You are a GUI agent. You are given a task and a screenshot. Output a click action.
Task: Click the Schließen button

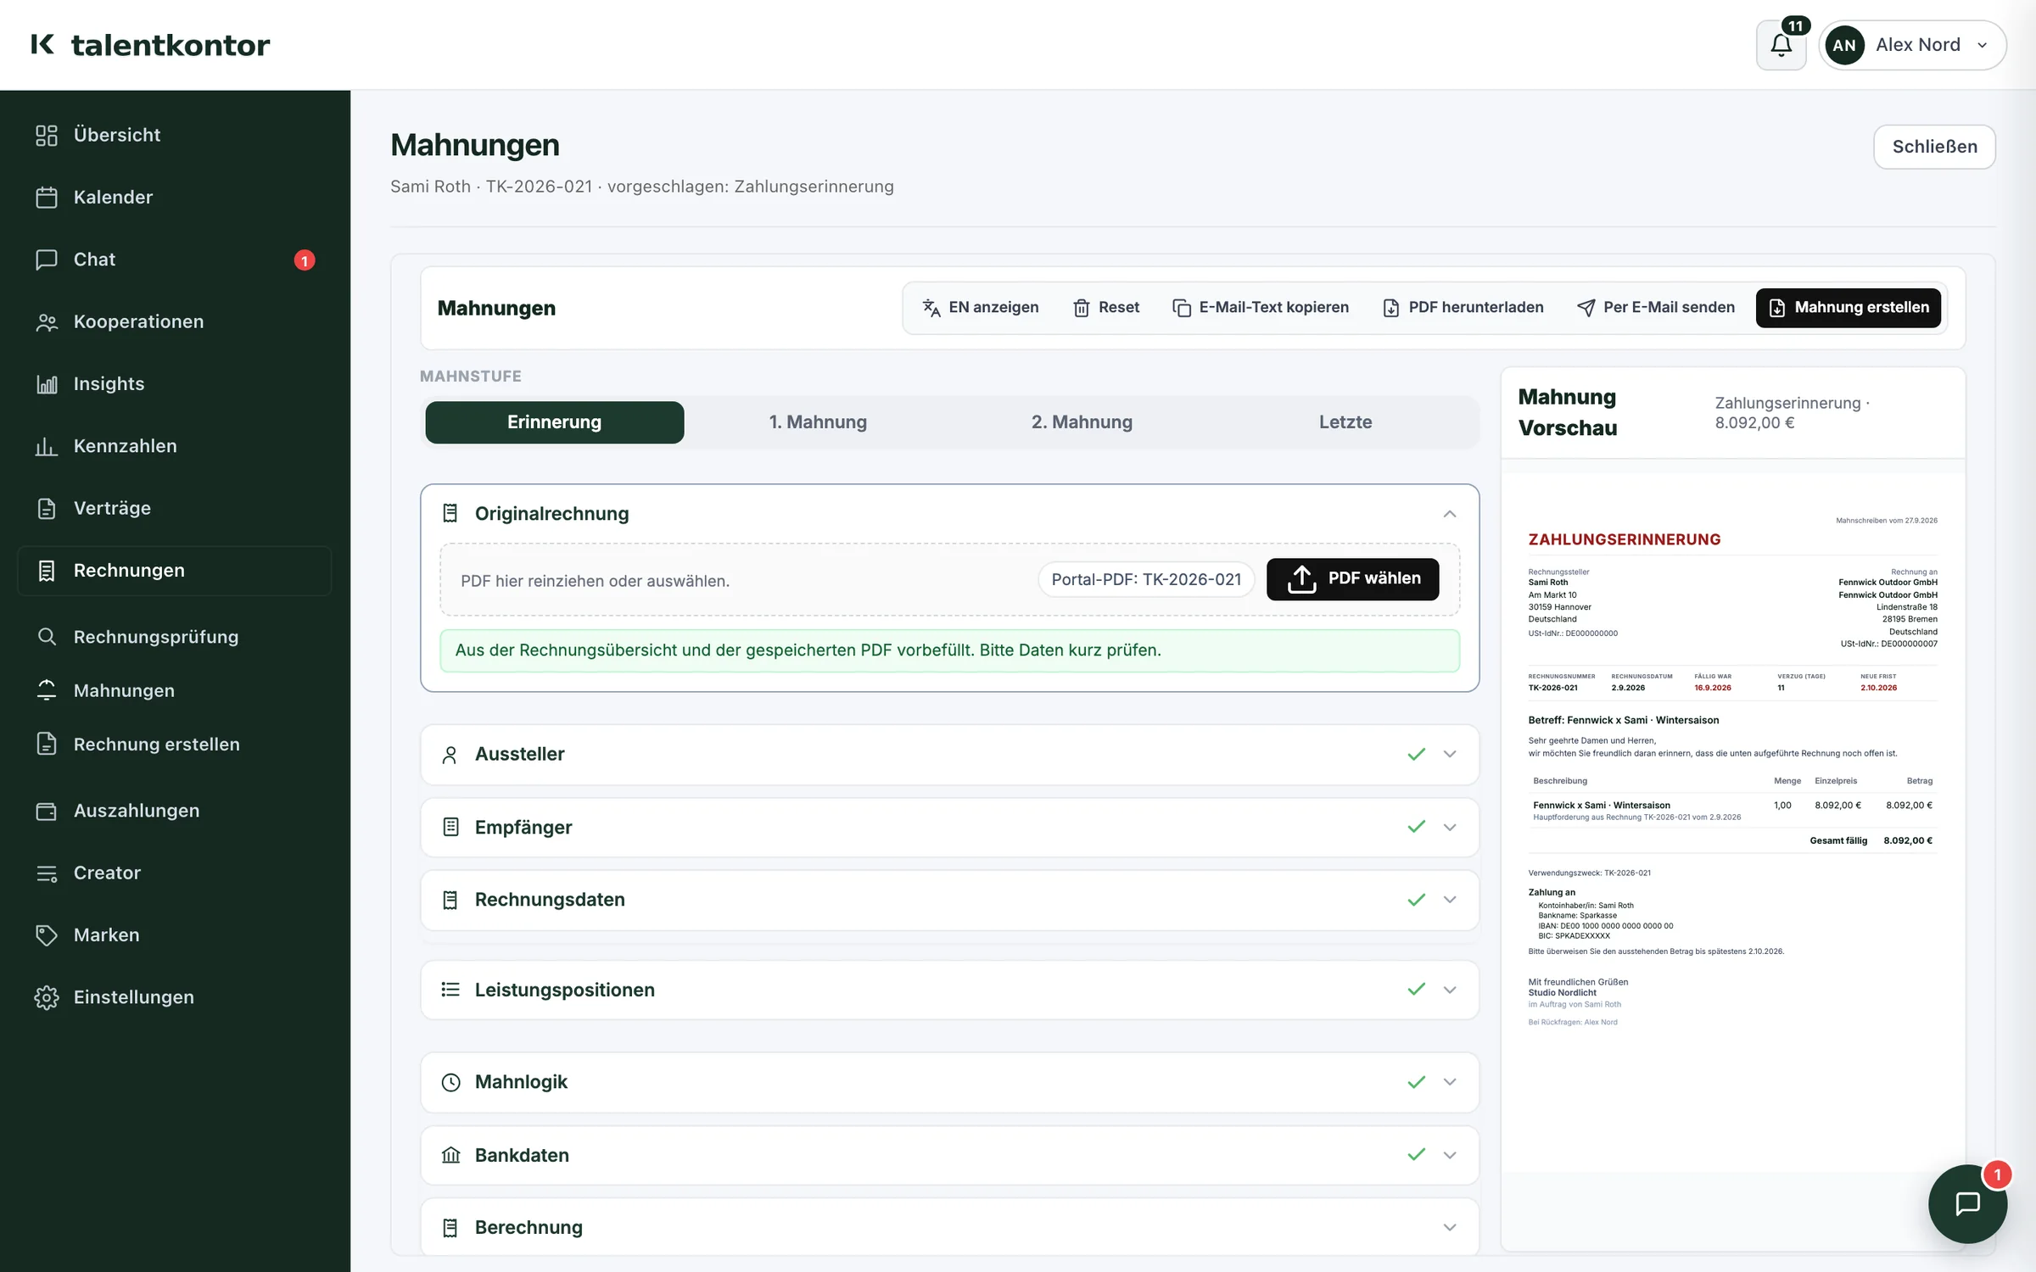(1934, 147)
